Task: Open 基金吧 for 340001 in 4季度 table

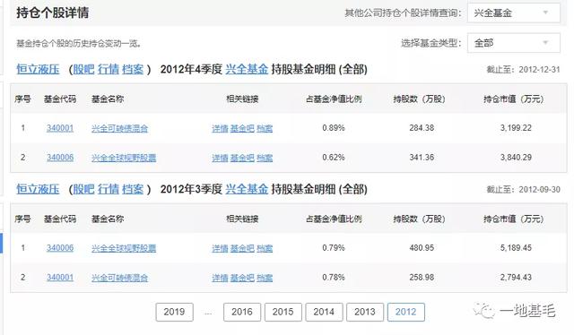Action: pos(242,128)
